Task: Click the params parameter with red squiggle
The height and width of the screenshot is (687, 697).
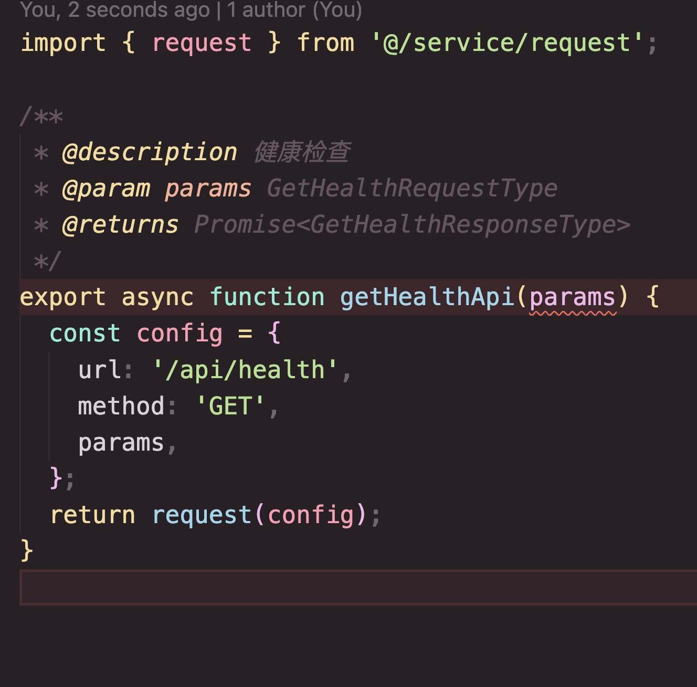Action: pos(572,297)
